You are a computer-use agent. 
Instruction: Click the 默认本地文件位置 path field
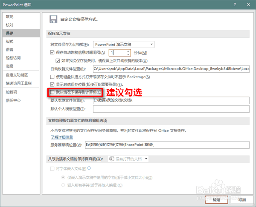[x=171, y=100]
